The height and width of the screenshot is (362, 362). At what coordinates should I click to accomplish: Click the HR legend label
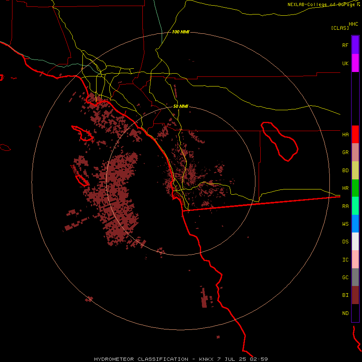tap(345, 188)
